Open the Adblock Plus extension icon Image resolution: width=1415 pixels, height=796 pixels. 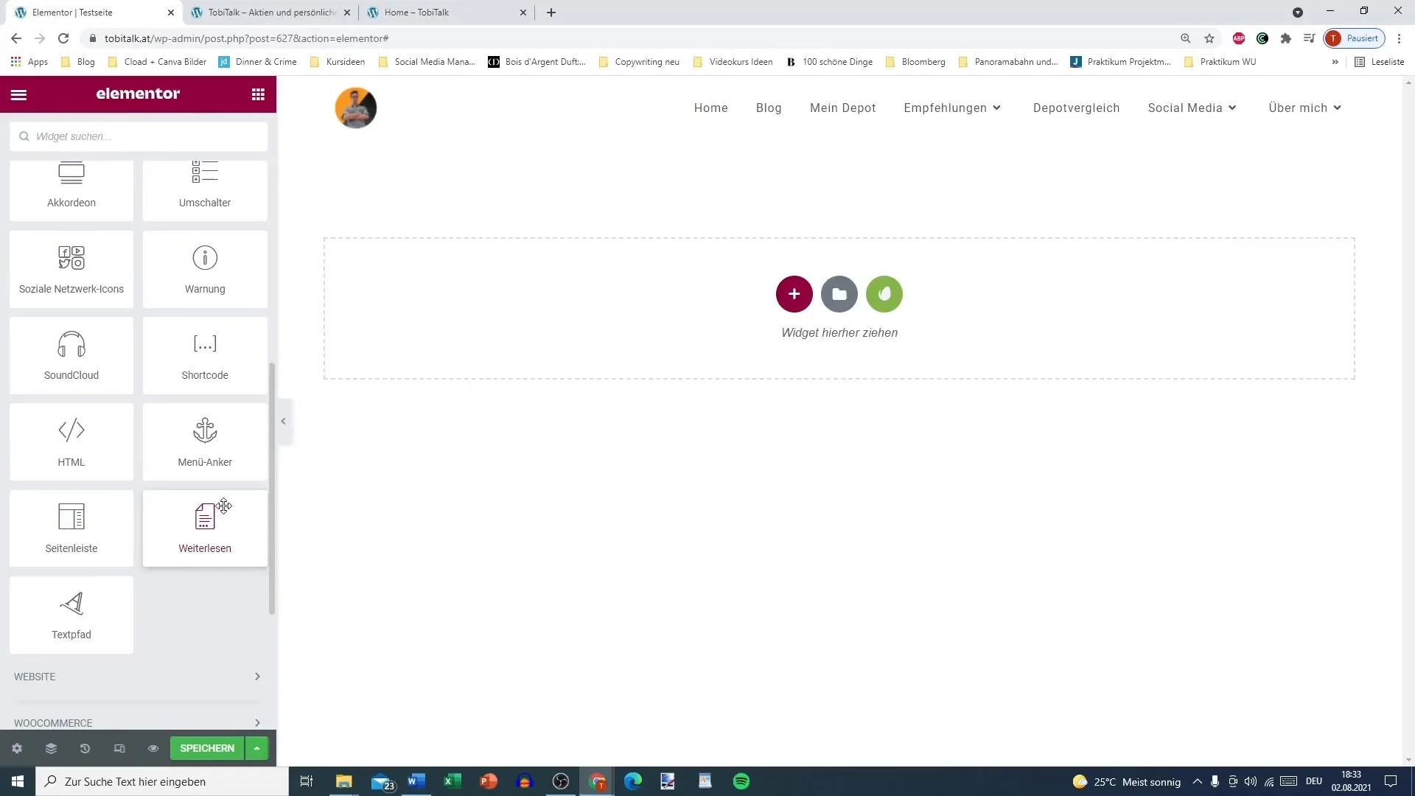coord(1239,38)
